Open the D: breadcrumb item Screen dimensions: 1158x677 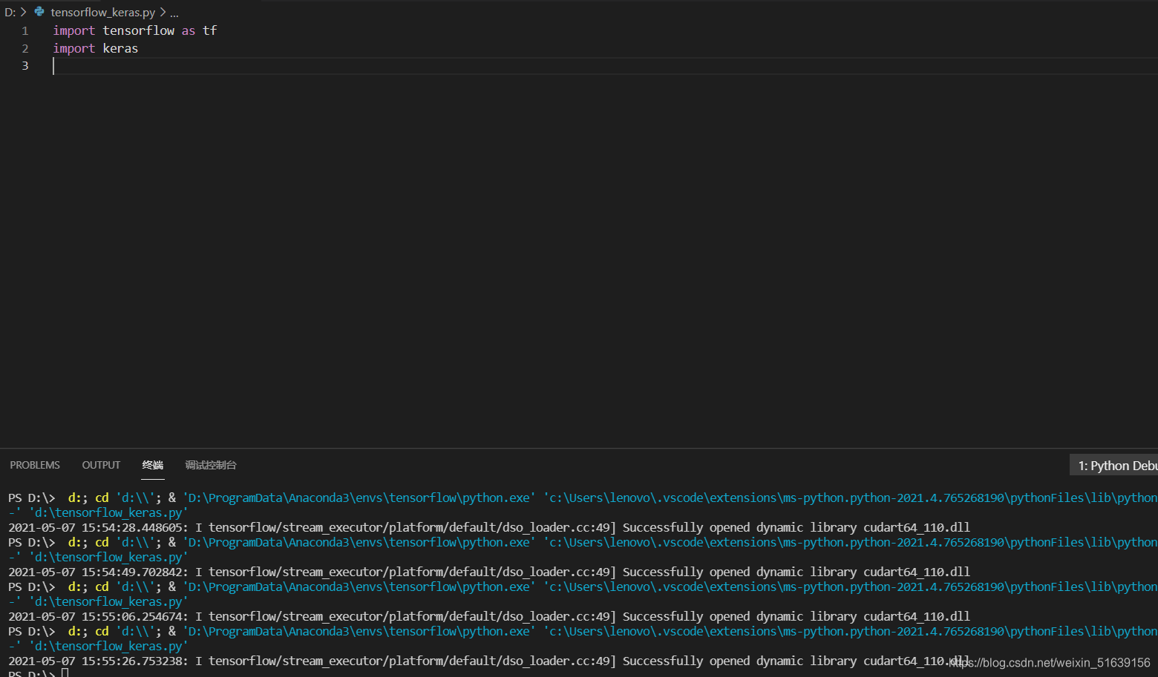(x=11, y=12)
